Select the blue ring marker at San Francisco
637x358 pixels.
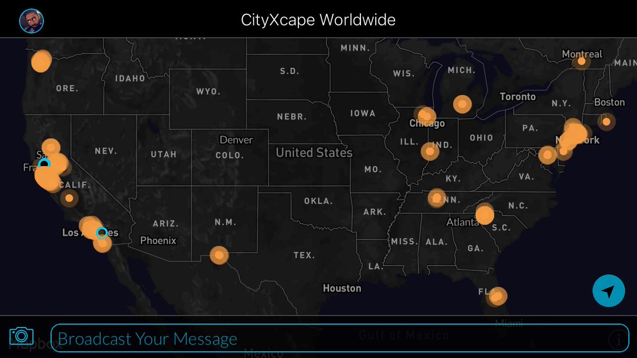45,163
